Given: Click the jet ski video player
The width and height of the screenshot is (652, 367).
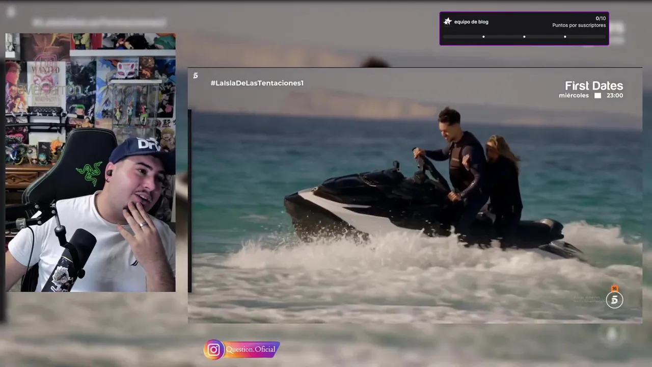Looking at the screenshot, I should (x=415, y=196).
